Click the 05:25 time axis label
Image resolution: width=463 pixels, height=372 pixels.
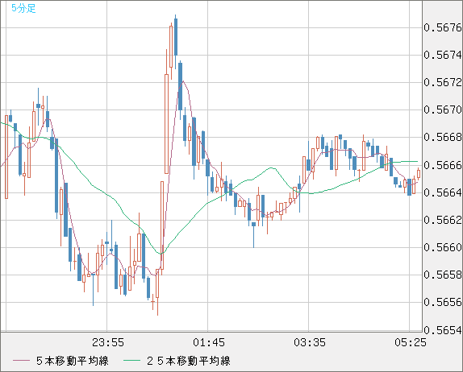coord(411,342)
